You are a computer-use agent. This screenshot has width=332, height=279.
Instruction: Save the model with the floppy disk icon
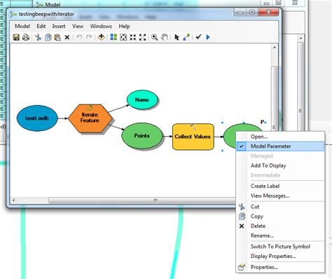point(16,37)
